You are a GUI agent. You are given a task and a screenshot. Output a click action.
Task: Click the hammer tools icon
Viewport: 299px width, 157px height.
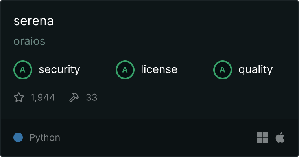point(74,97)
